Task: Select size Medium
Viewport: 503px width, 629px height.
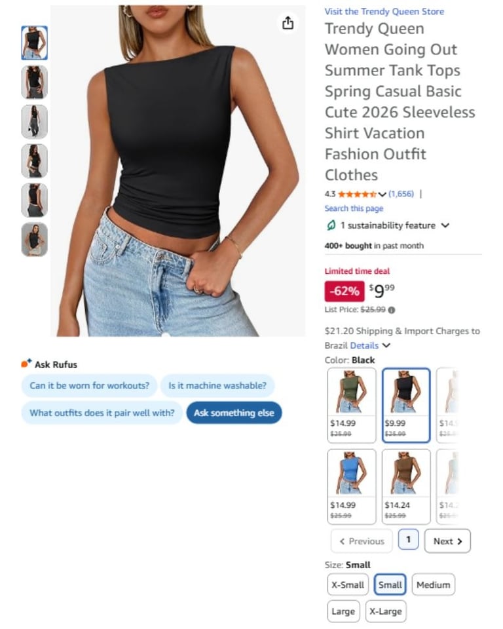Action: click(x=433, y=584)
